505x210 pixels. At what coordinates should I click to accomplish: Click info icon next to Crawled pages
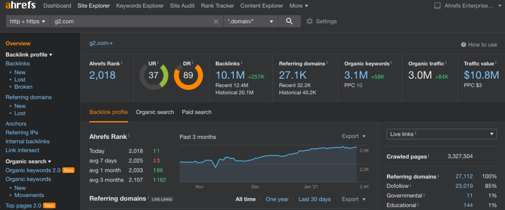429,156
